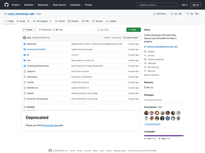Click the GitHub logo in footer
This screenshot has width=205, height=153.
click(x=50, y=151)
